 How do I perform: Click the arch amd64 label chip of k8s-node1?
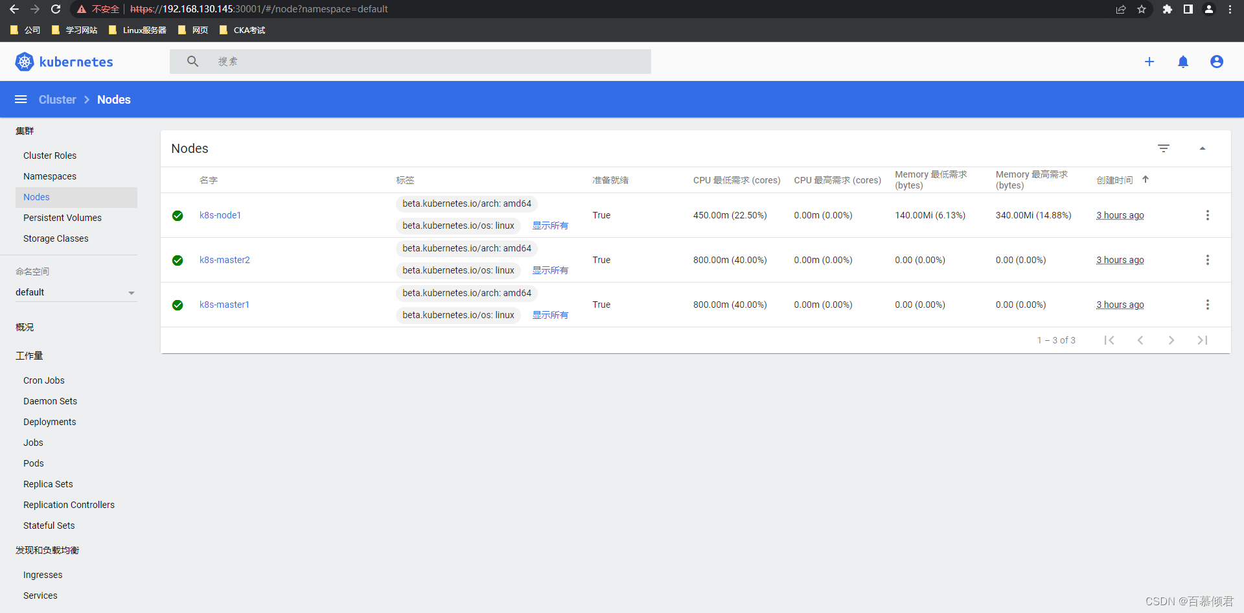tap(466, 203)
